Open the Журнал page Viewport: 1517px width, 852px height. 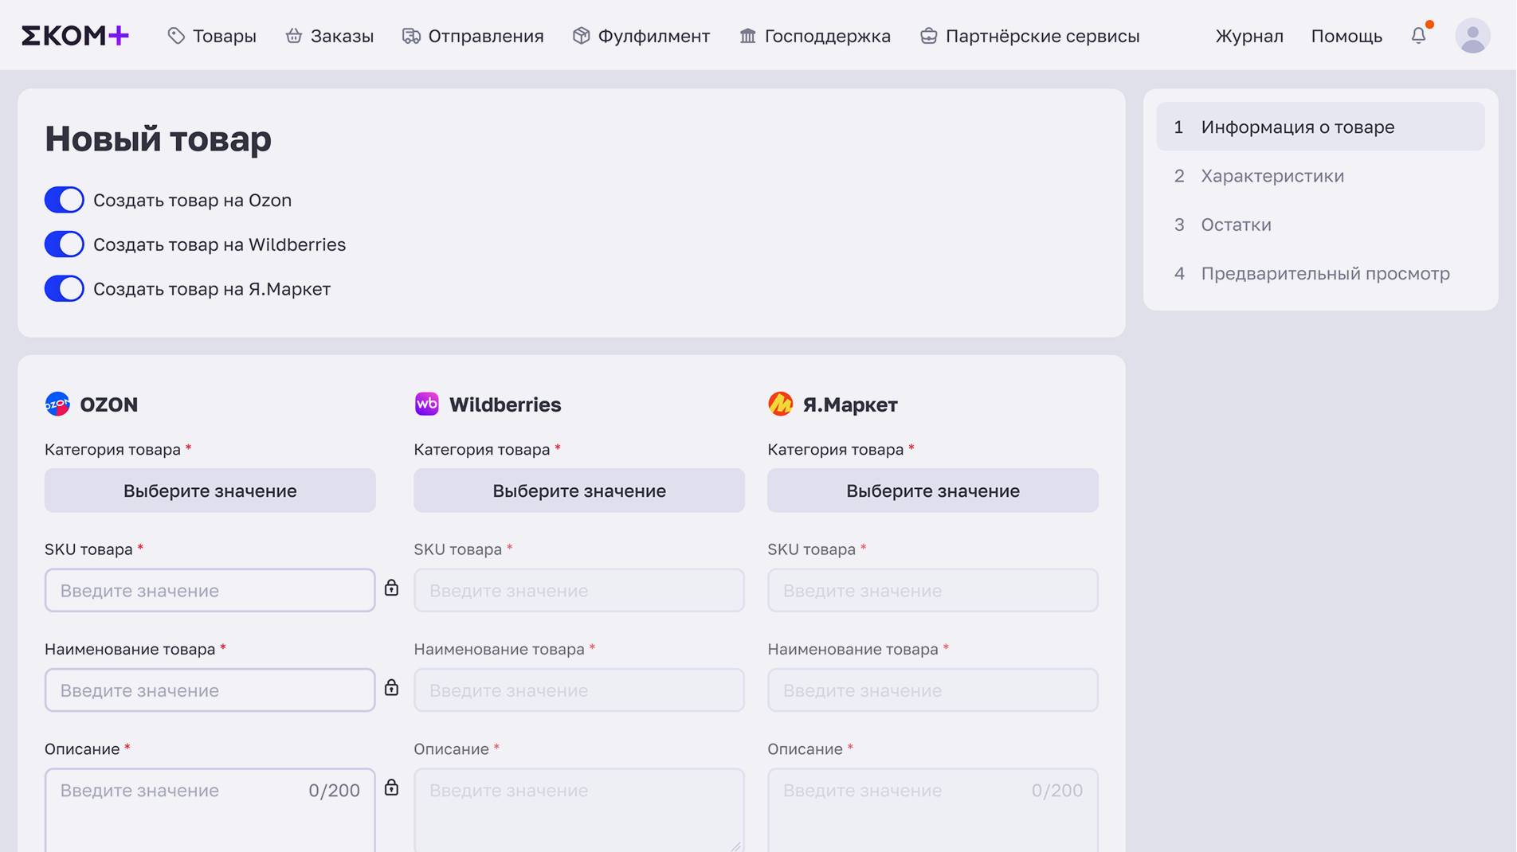click(1248, 36)
